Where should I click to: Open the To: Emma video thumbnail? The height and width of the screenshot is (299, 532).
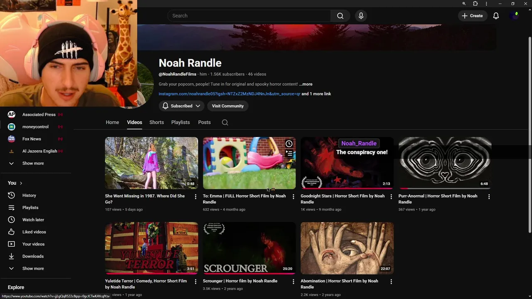coord(249,163)
